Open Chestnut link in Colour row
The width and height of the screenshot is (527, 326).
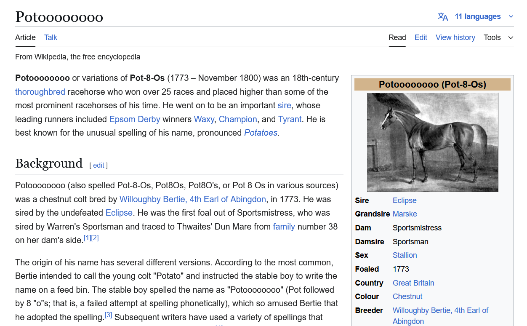(407, 297)
